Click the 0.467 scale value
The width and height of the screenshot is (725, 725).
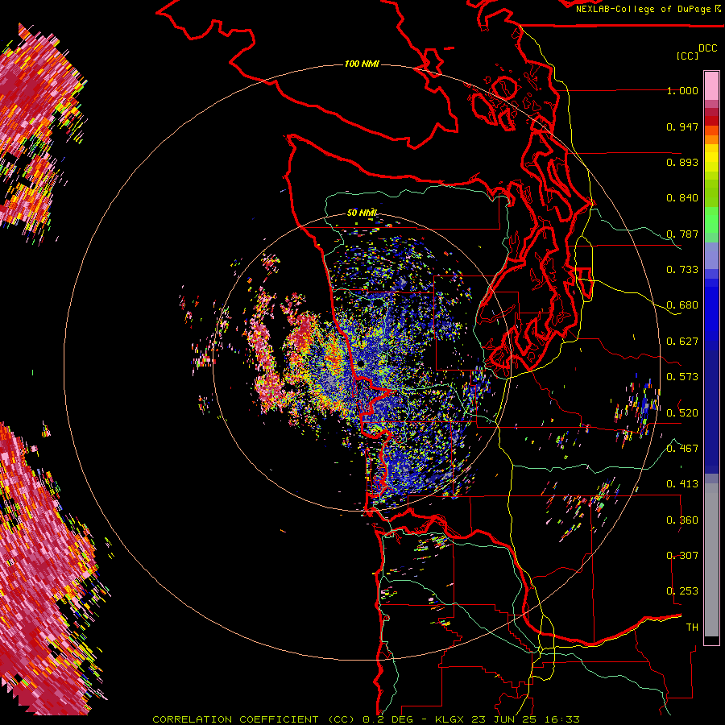pyautogui.click(x=682, y=448)
